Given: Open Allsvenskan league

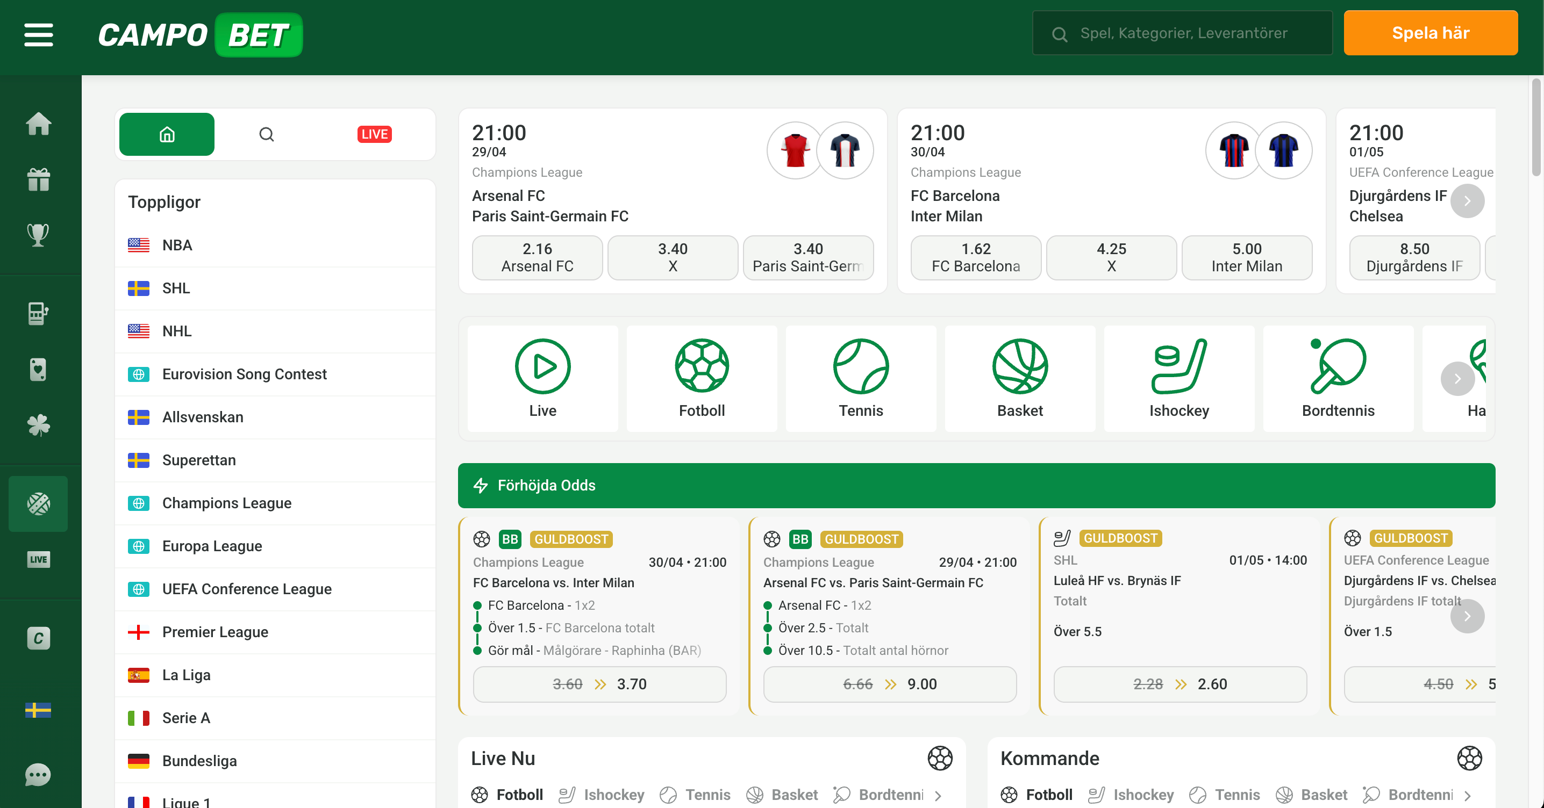Looking at the screenshot, I should coord(275,417).
